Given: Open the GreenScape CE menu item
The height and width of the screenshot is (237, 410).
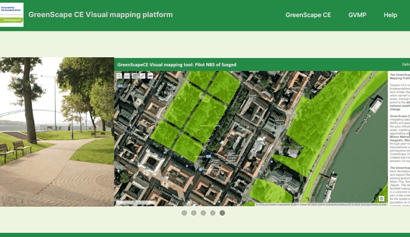Looking at the screenshot, I should point(308,15).
